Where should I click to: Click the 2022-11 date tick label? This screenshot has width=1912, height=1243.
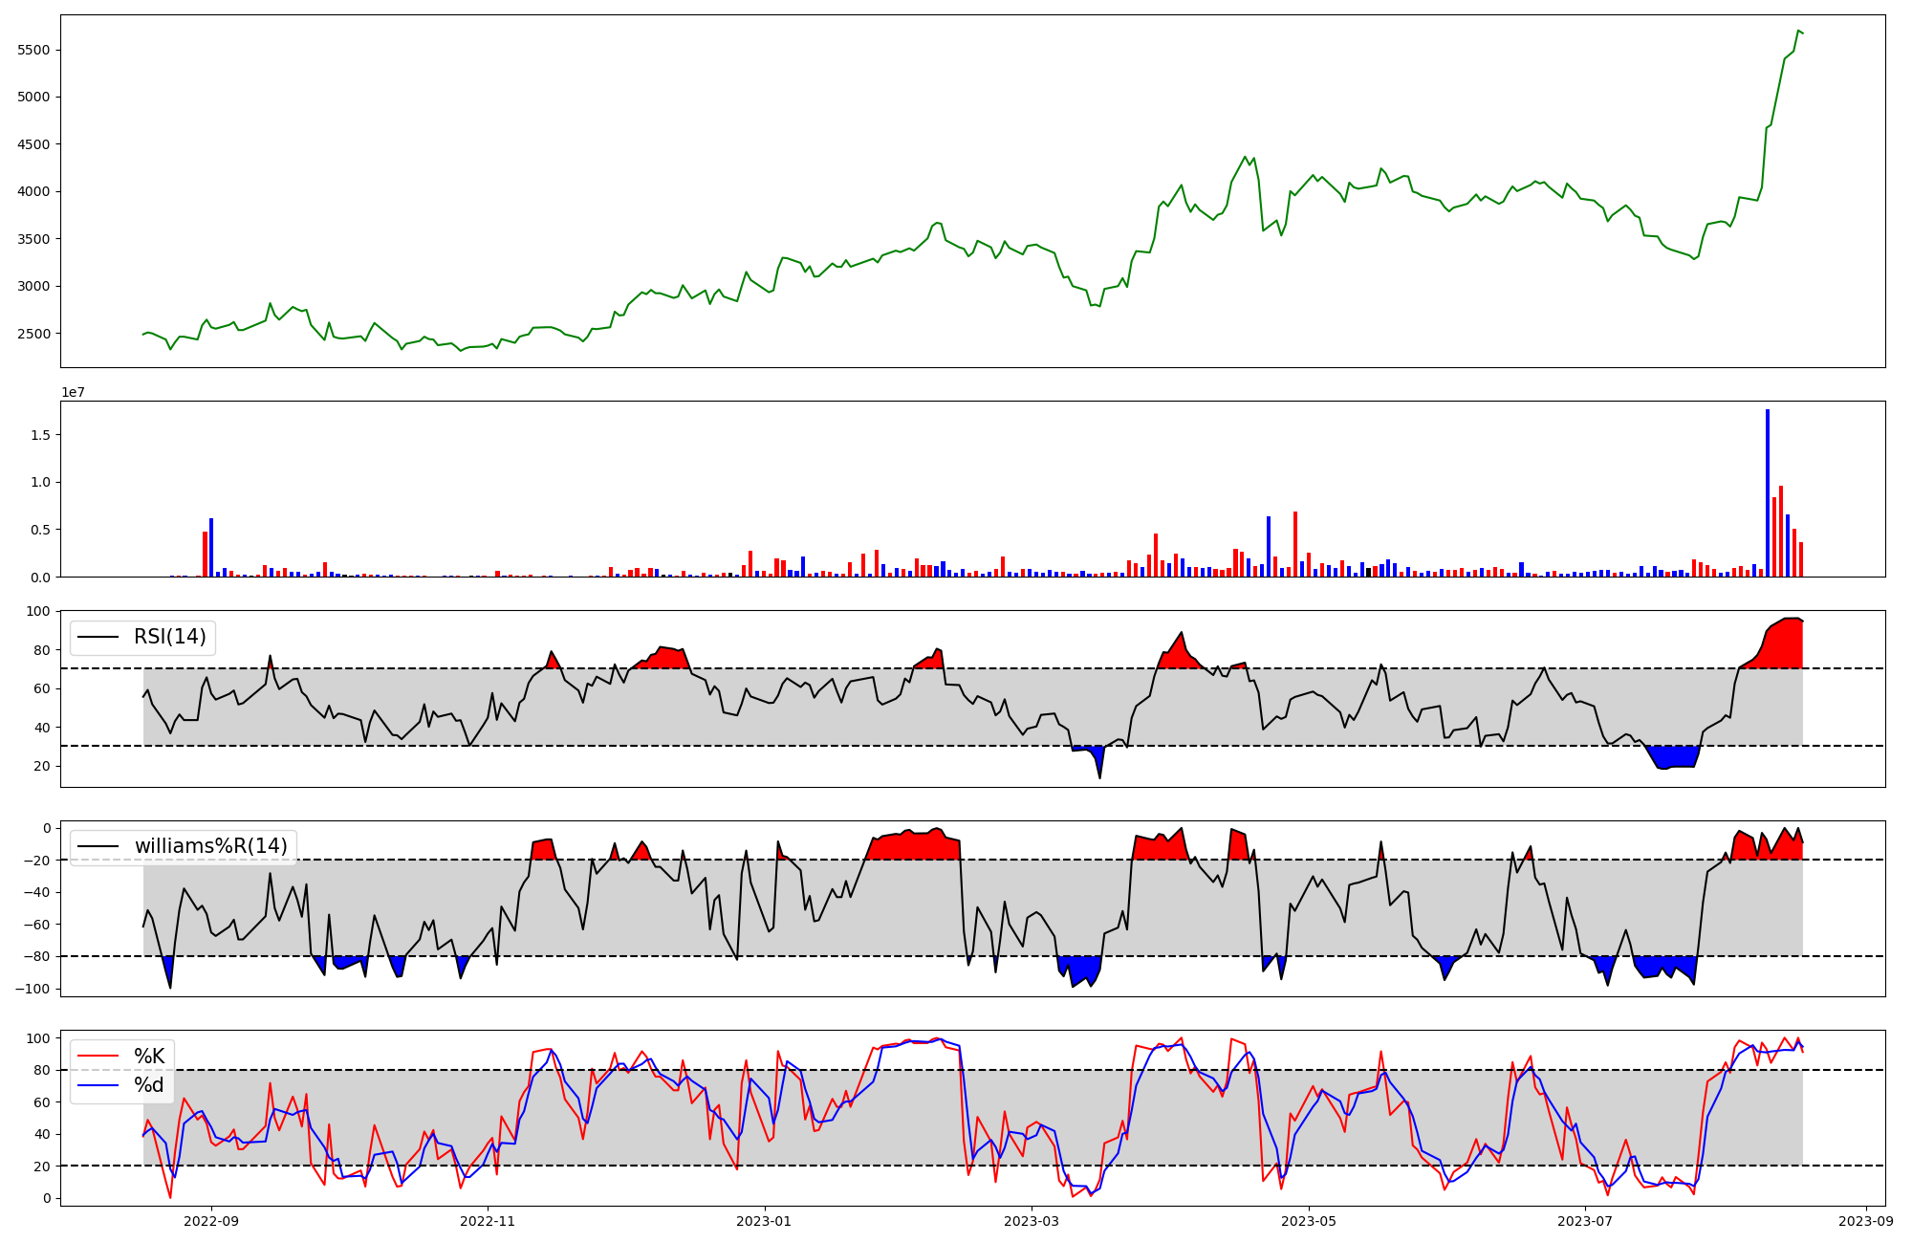488,1221
